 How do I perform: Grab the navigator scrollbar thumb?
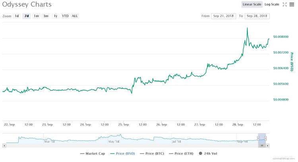coord(262,146)
